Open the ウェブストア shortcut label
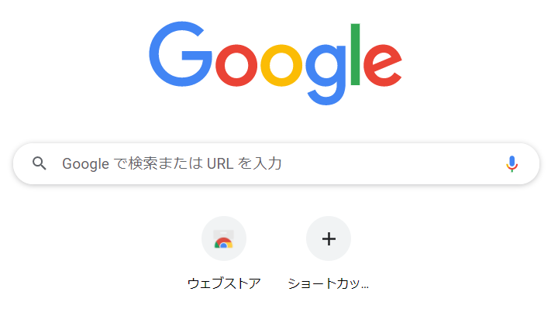The width and height of the screenshot is (558, 319). 224,283
